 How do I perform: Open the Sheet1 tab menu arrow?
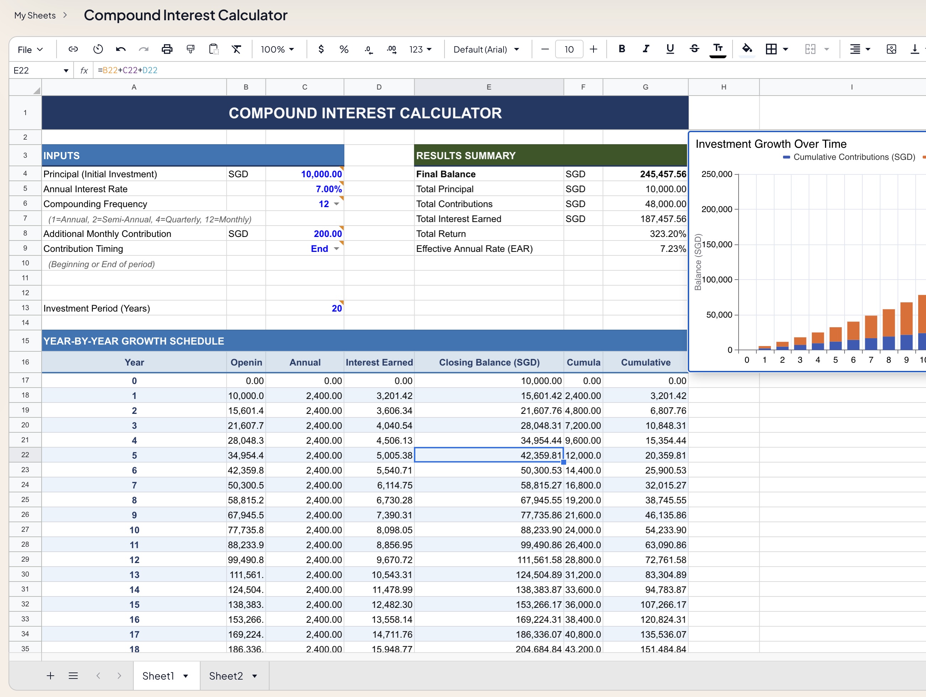coord(186,676)
